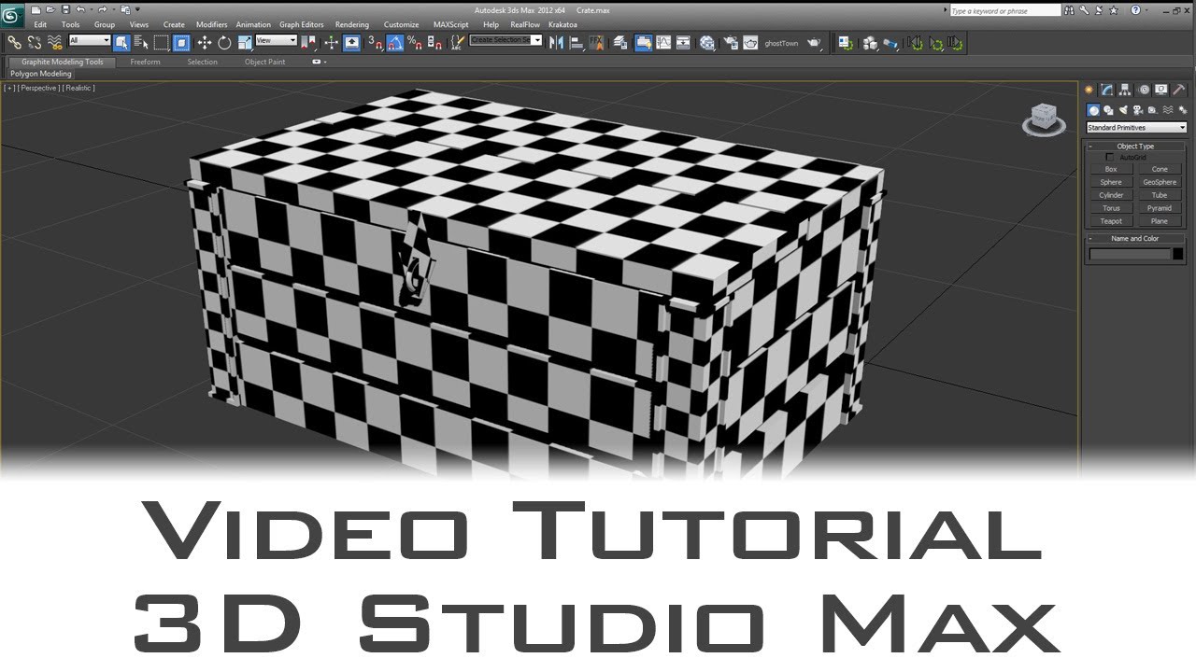
Task: Click the Align tool icon
Action: point(577,42)
